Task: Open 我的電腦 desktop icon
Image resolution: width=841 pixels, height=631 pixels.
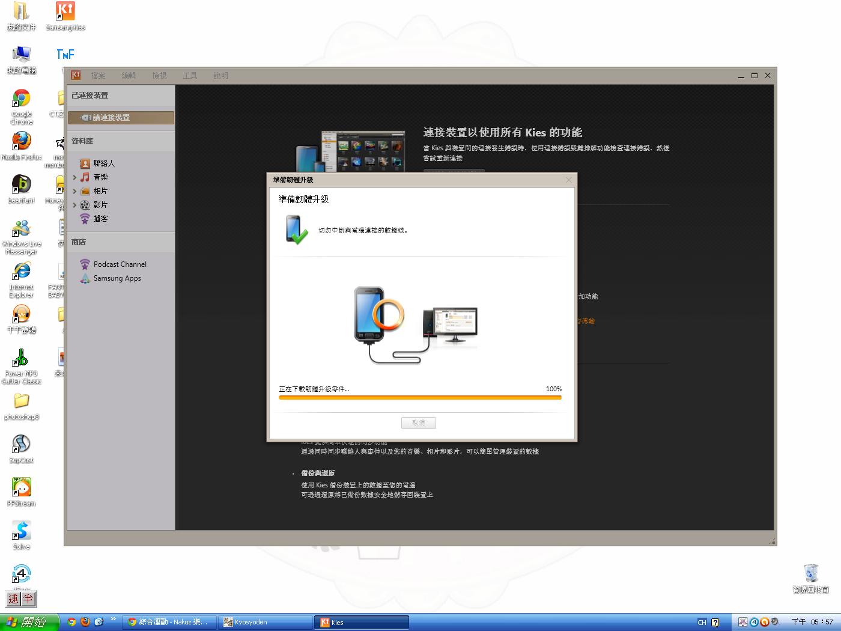Action: click(x=22, y=59)
